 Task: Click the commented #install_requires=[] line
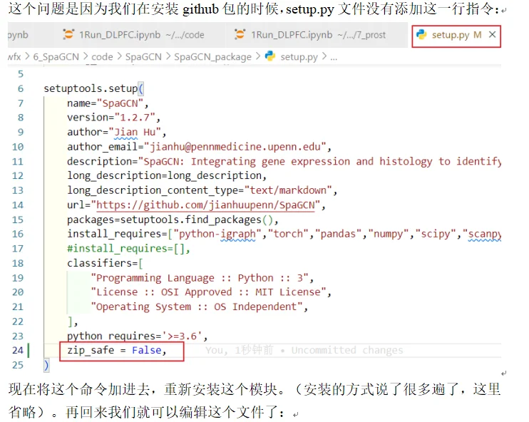[x=128, y=249]
